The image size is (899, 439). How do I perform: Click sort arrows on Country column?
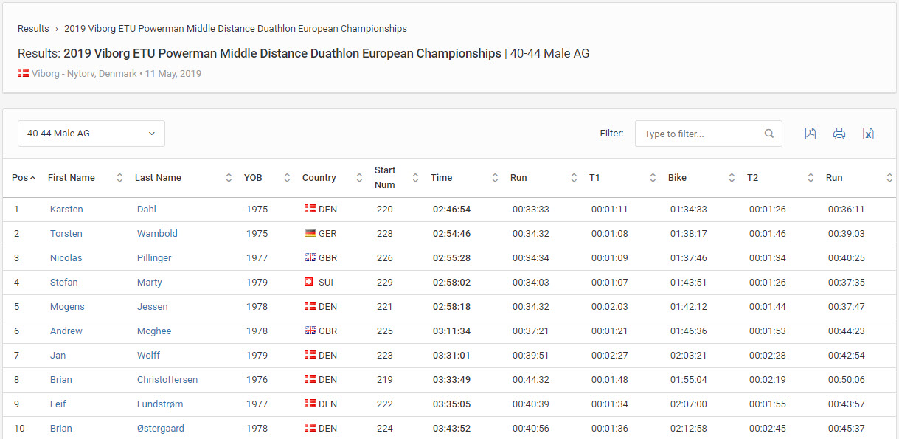point(359,178)
